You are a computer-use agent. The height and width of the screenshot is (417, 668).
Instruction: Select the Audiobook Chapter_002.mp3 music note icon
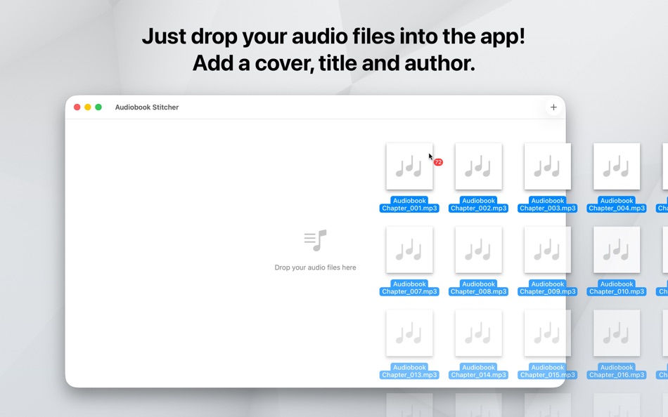point(478,166)
